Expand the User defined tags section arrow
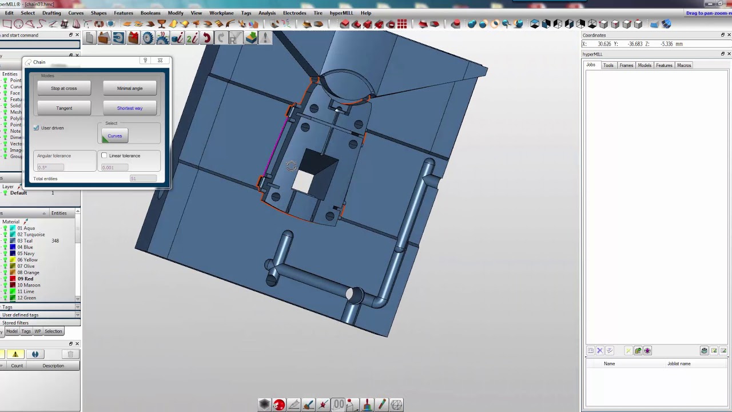 (78, 315)
